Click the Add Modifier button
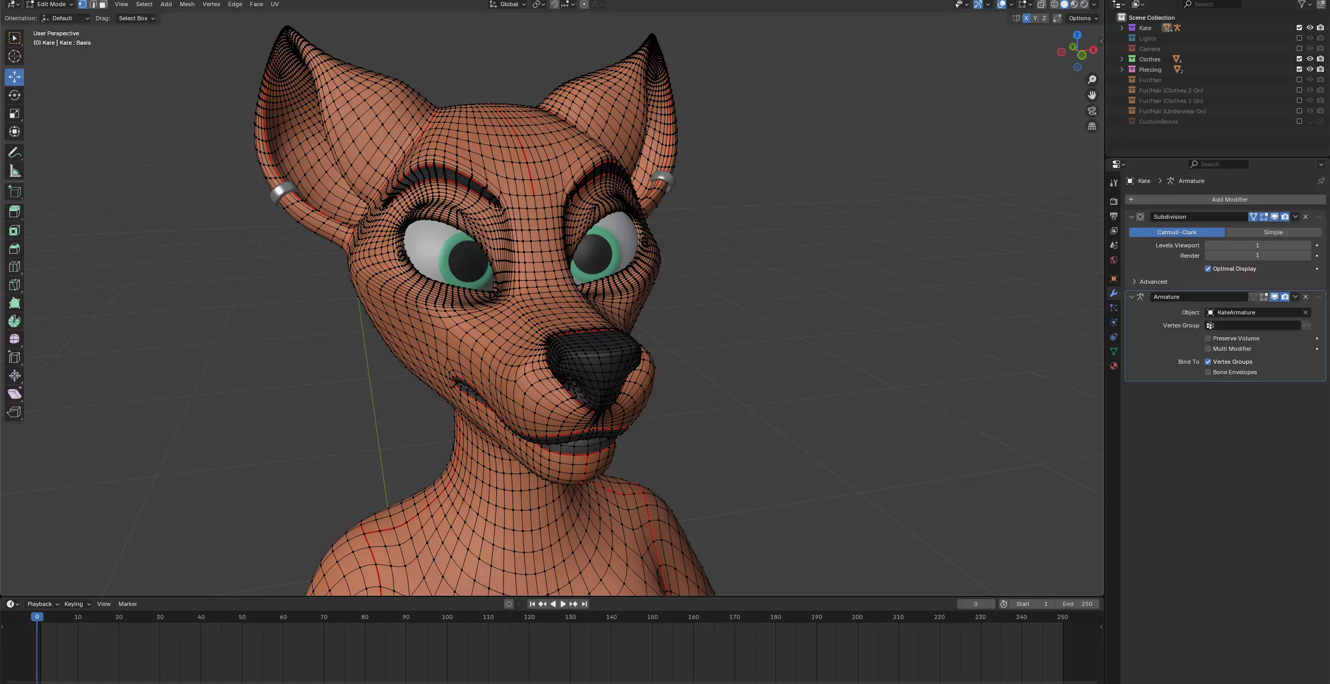Viewport: 1330px width, 684px height. point(1225,200)
